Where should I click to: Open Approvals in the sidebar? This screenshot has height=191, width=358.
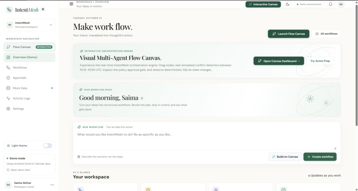[29, 78]
